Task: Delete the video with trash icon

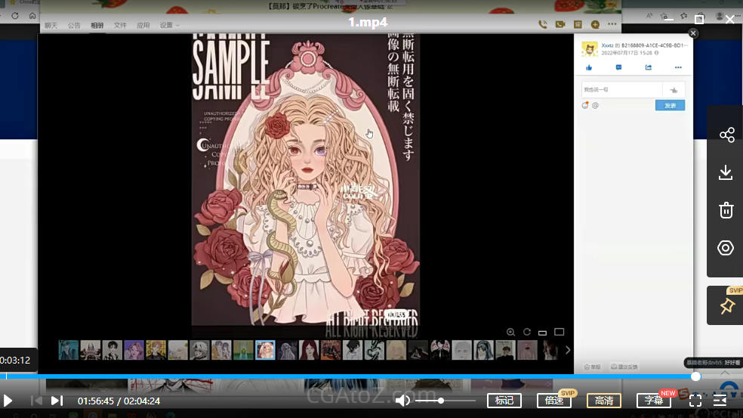Action: tap(726, 210)
